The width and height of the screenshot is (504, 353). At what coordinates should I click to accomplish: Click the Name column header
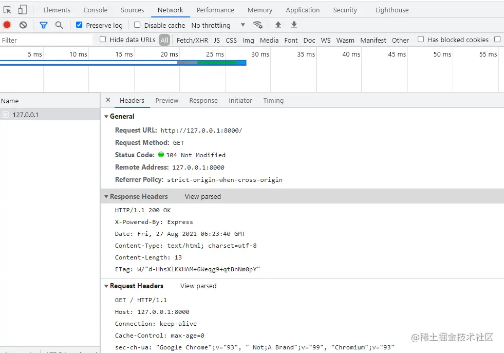(x=50, y=101)
